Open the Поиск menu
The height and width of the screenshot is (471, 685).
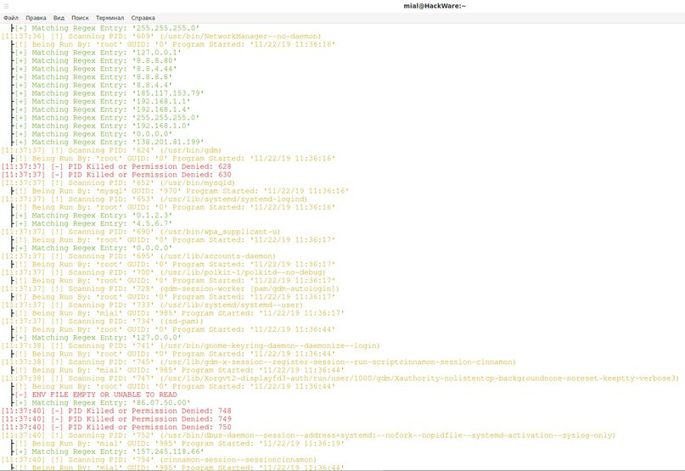(80, 18)
